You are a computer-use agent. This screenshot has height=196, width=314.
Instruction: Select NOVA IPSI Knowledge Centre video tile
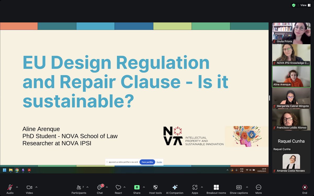[291, 55]
